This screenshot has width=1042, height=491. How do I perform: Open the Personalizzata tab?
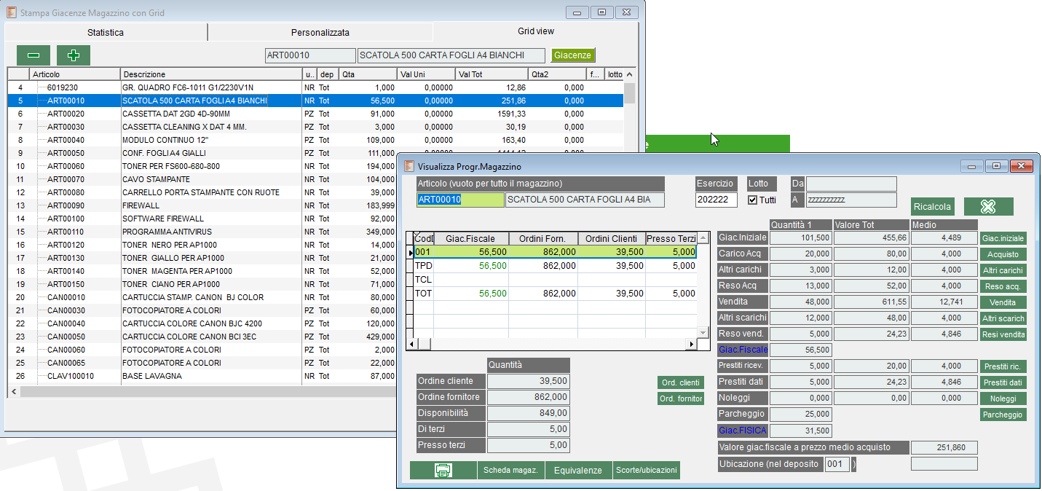pos(320,32)
